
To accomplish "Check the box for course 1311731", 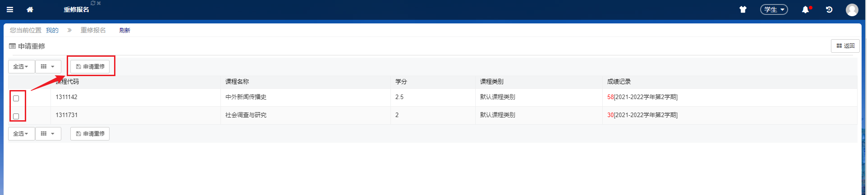I will coord(16,116).
